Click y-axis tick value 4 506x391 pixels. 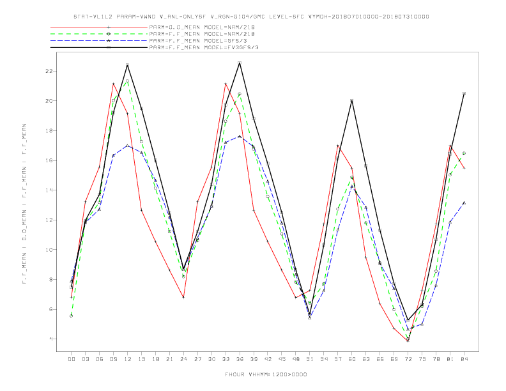(x=50, y=339)
